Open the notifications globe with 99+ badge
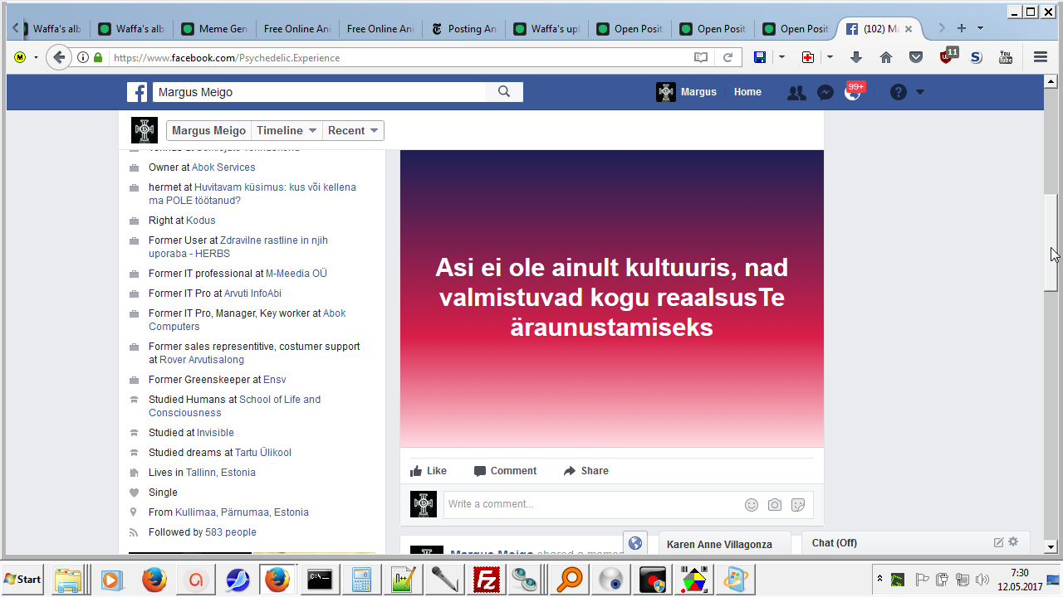 coord(853,92)
